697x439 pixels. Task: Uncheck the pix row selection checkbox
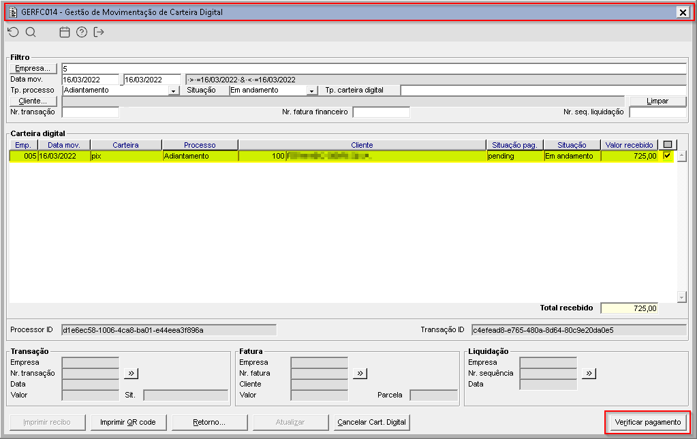coord(667,156)
